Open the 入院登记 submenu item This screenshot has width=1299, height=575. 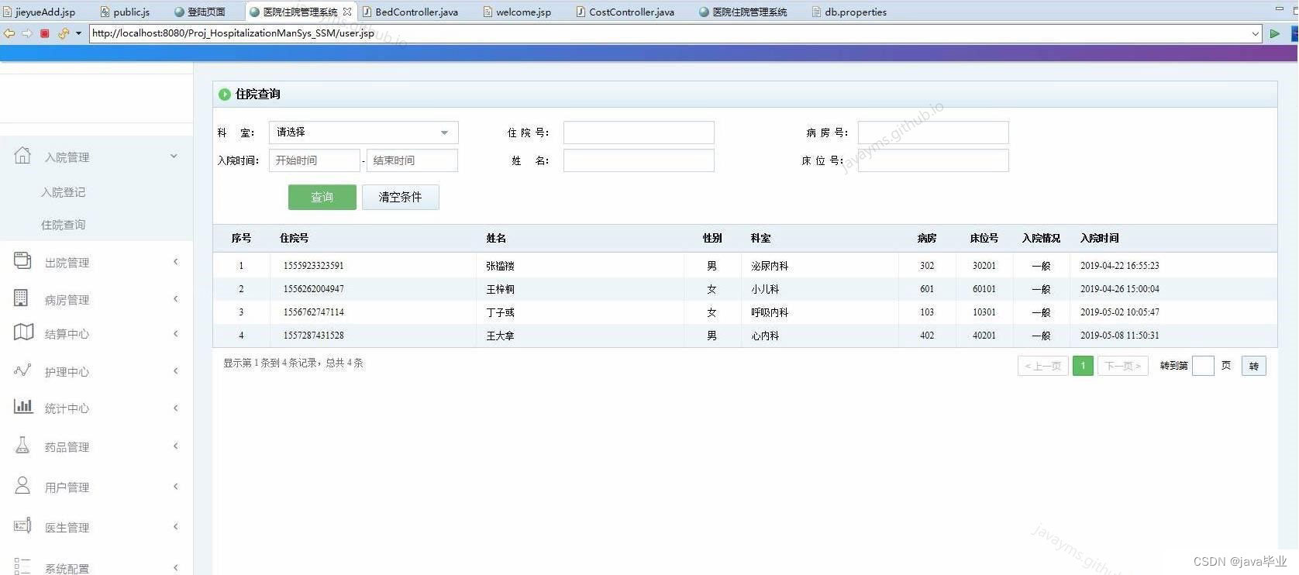[63, 192]
